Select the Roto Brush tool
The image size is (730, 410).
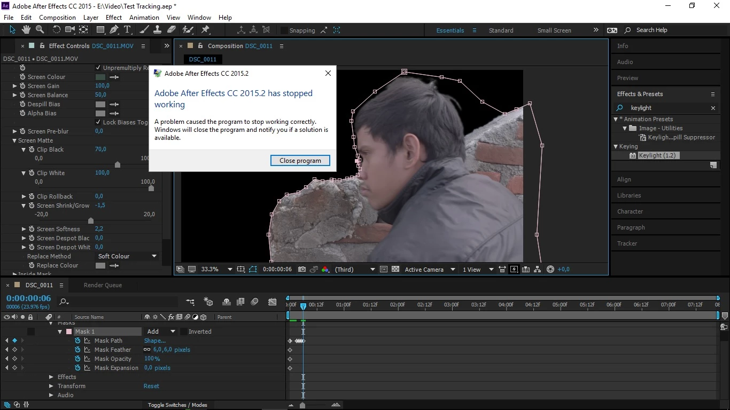pyautogui.click(x=188, y=30)
